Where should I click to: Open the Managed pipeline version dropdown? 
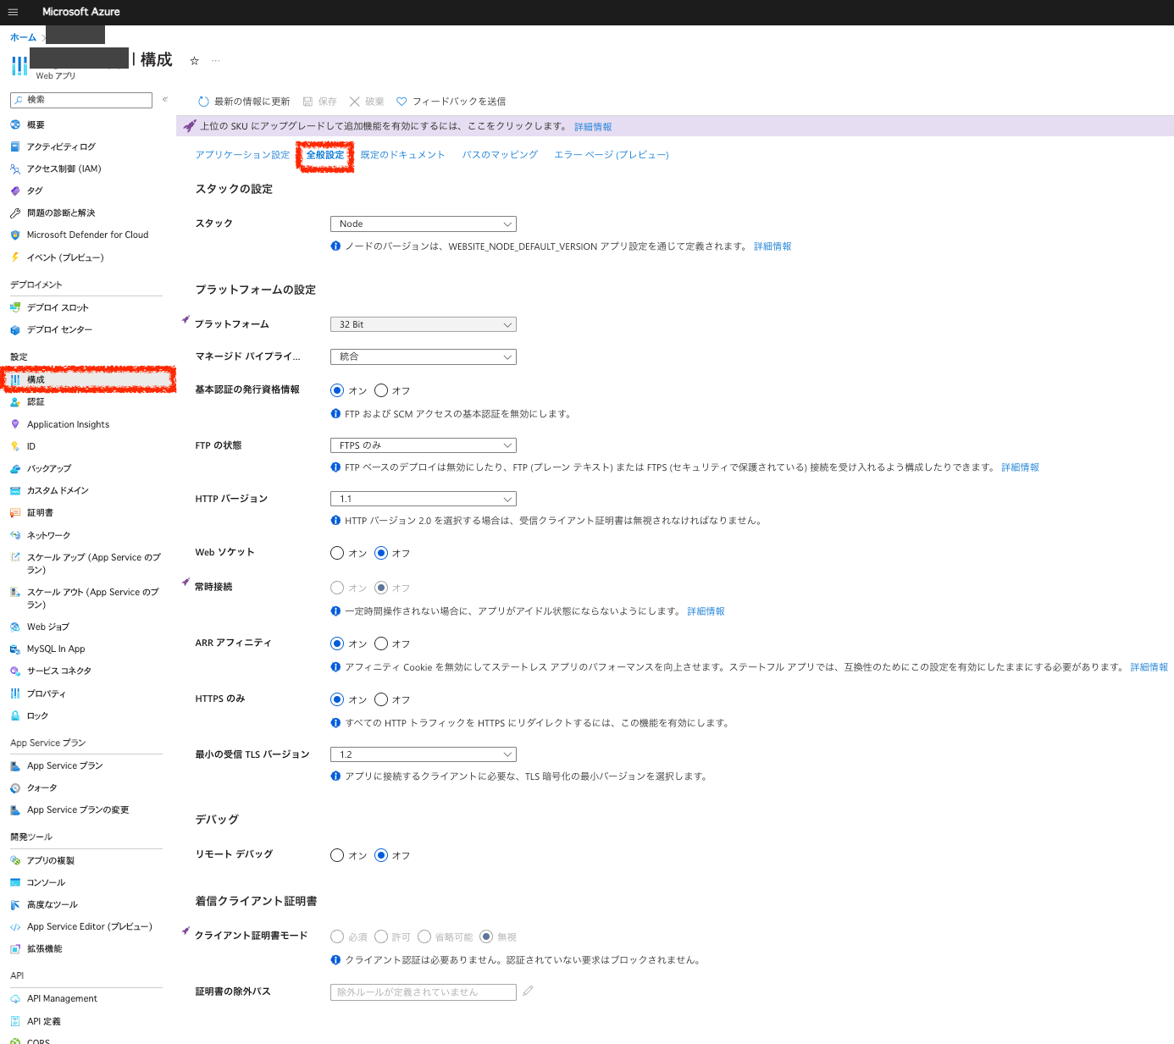424,356
